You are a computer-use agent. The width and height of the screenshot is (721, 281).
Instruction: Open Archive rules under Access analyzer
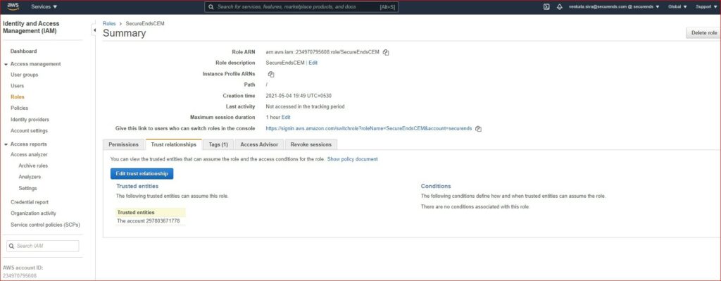pyautogui.click(x=33, y=166)
